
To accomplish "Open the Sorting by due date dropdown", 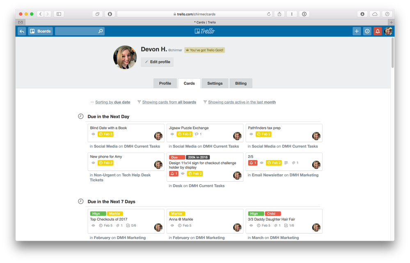I will click(112, 102).
